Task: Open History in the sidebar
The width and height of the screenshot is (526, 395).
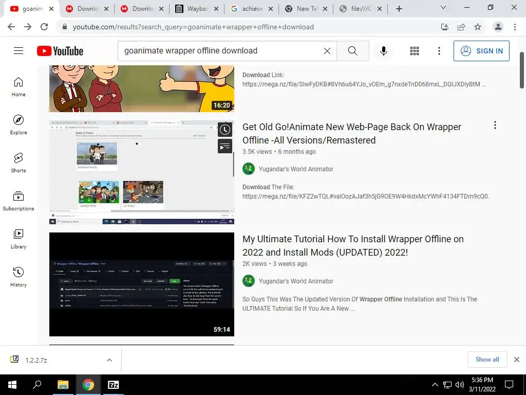Action: click(18, 277)
